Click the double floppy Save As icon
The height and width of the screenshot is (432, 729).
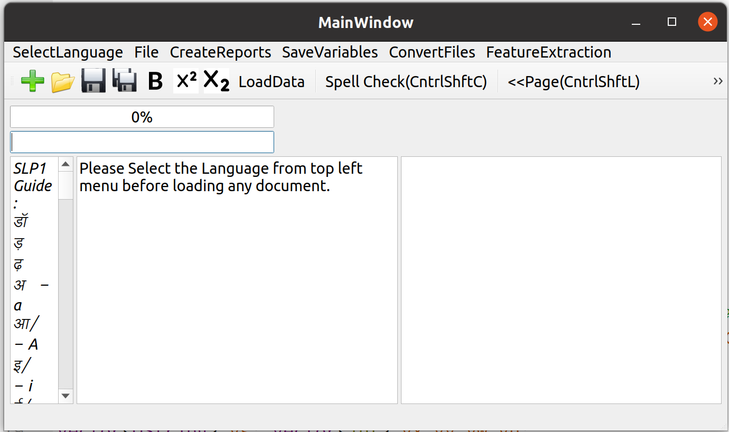tap(125, 81)
